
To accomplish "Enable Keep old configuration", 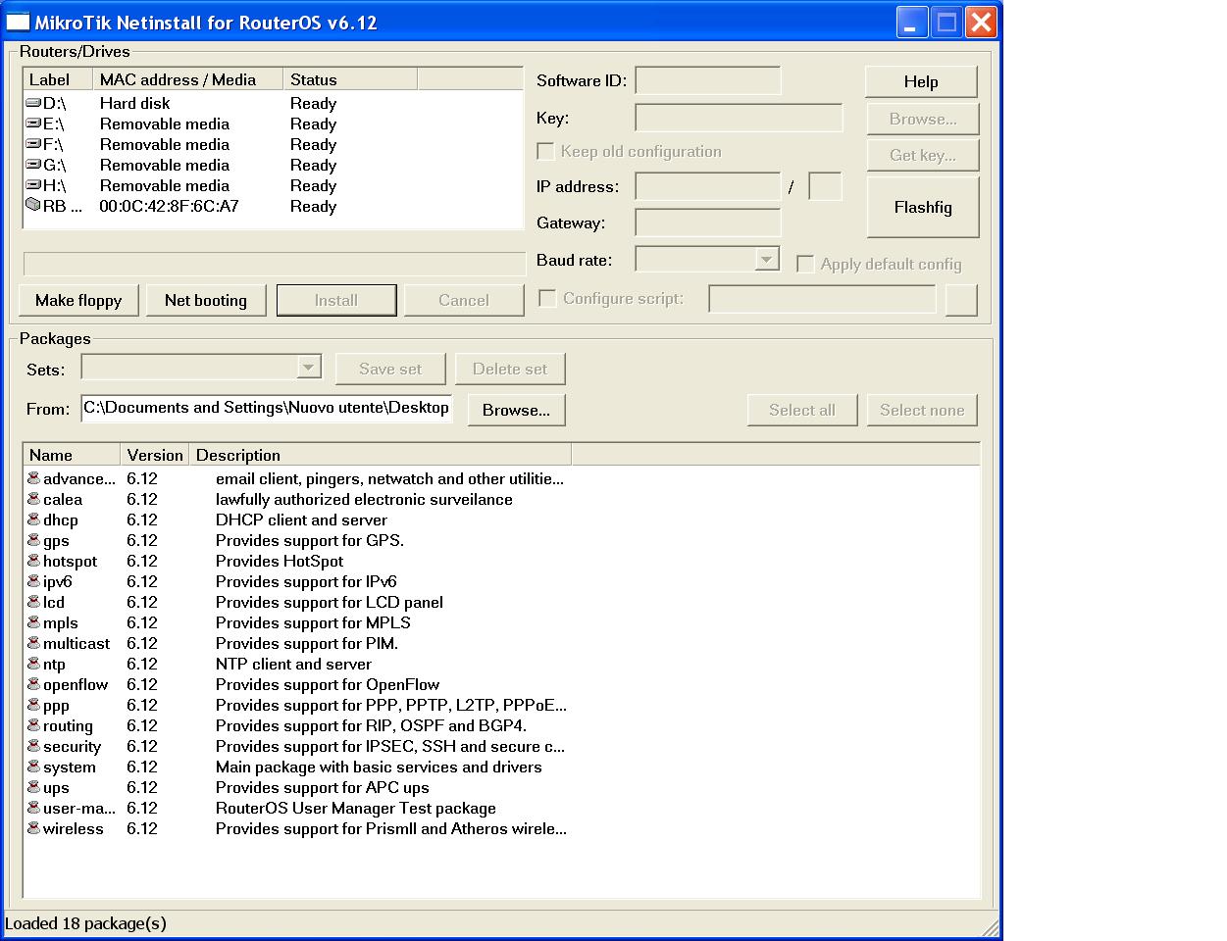I will (546, 151).
